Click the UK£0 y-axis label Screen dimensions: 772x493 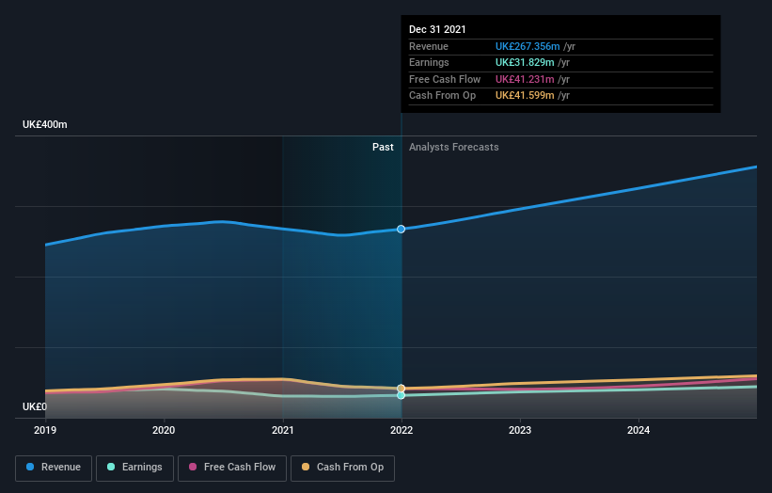35,406
